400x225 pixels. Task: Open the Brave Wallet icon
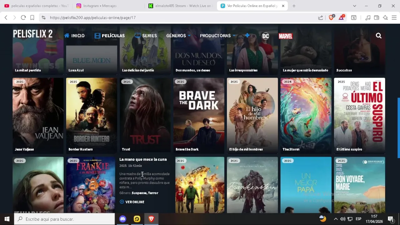[377, 18]
